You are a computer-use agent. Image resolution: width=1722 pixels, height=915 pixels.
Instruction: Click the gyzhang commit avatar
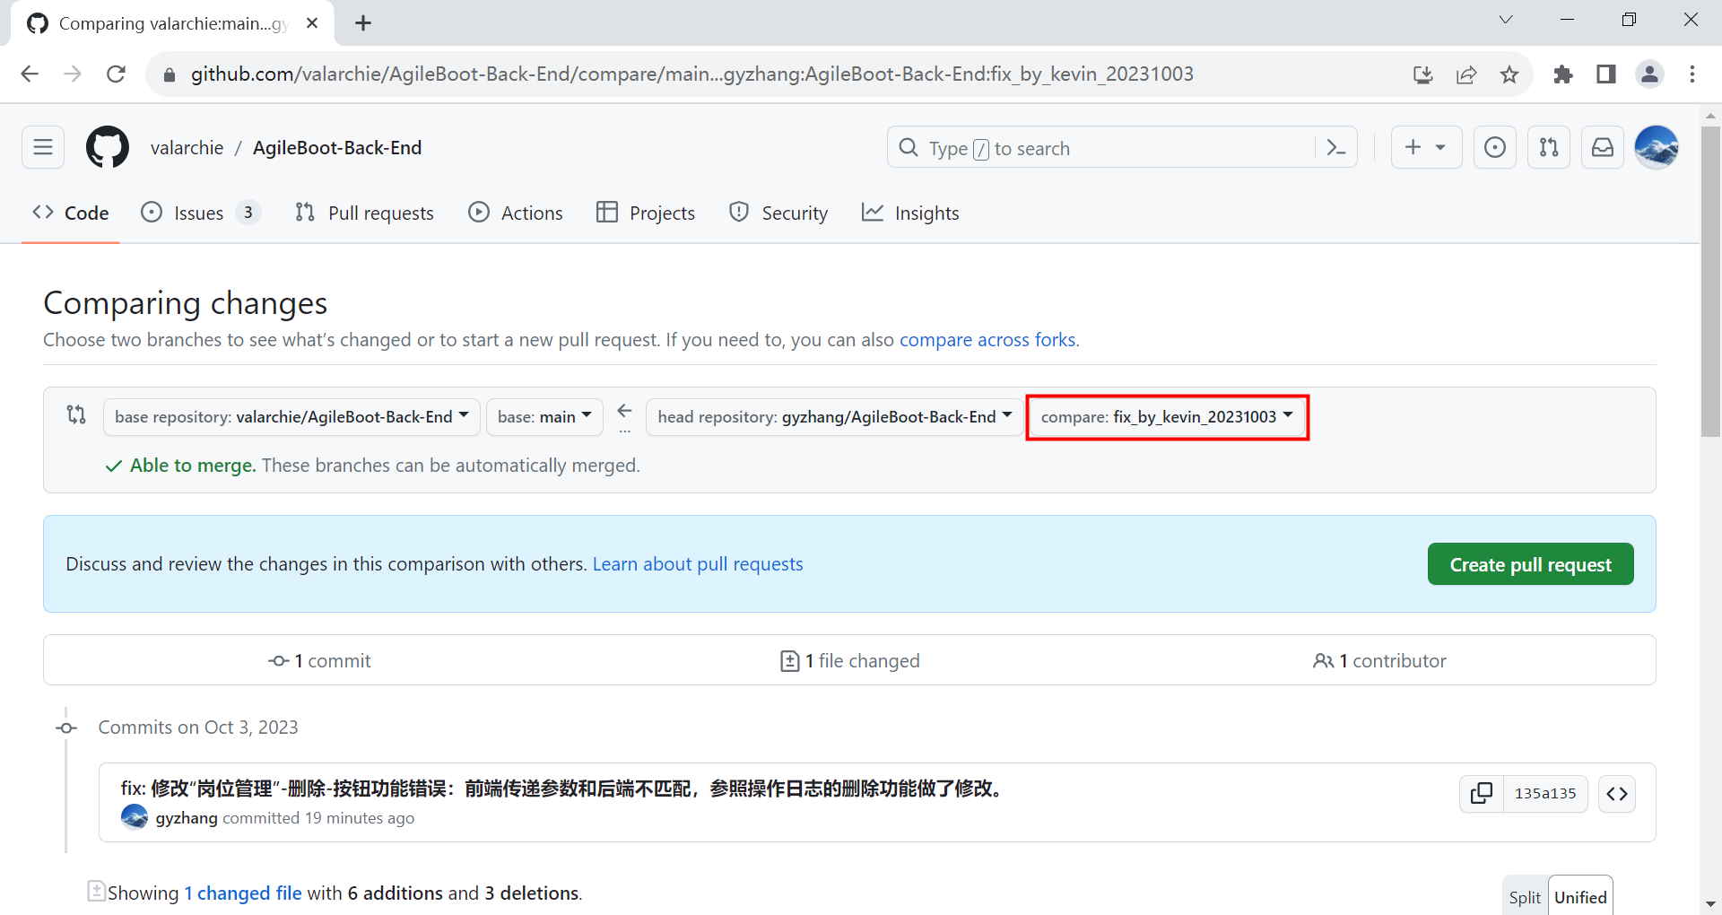click(x=135, y=817)
